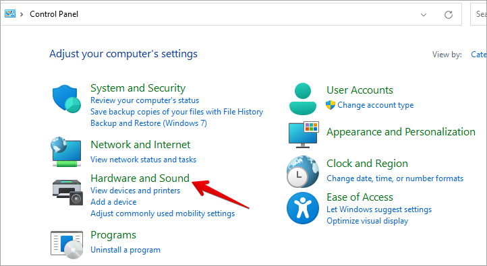Open Change date, time, or number formats

(x=395, y=178)
